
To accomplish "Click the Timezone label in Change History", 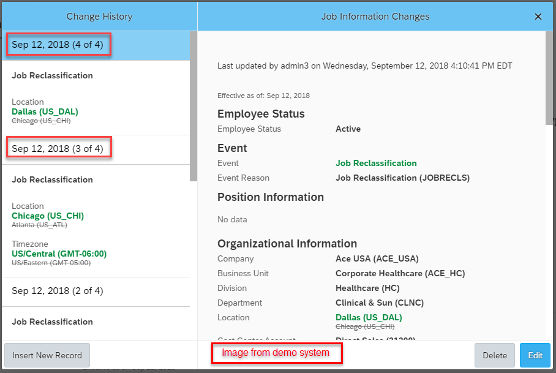I will [x=30, y=244].
